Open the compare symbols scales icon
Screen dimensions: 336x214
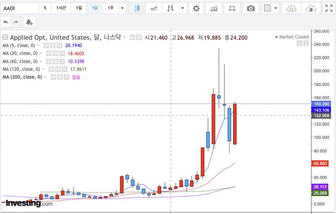pos(232,8)
